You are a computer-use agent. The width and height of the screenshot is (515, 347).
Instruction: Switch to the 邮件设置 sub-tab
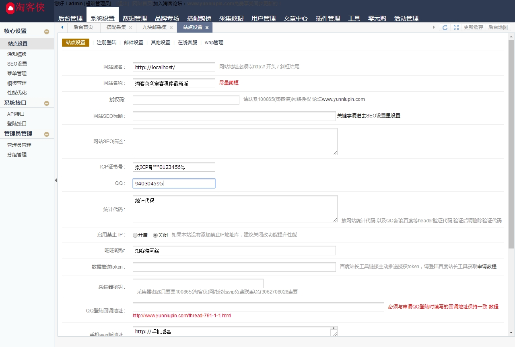tap(134, 43)
